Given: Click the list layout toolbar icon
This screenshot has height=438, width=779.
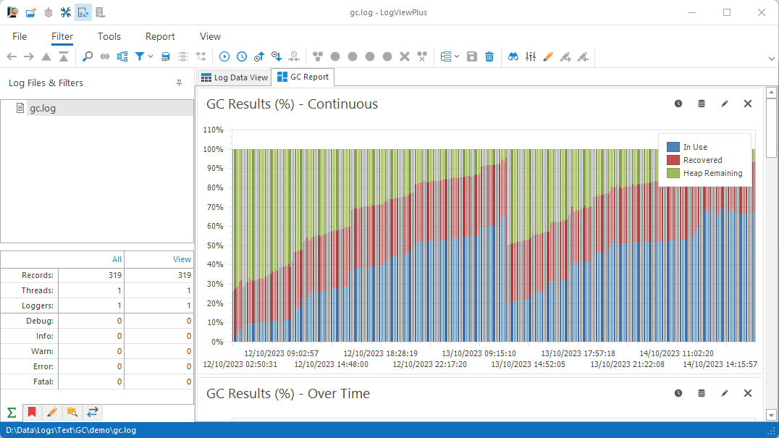Looking at the screenshot, I should 446,56.
